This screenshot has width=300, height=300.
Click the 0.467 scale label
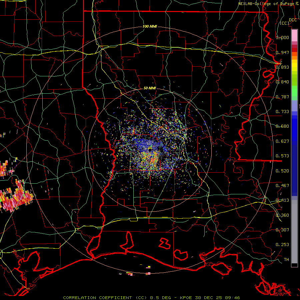click(282, 186)
